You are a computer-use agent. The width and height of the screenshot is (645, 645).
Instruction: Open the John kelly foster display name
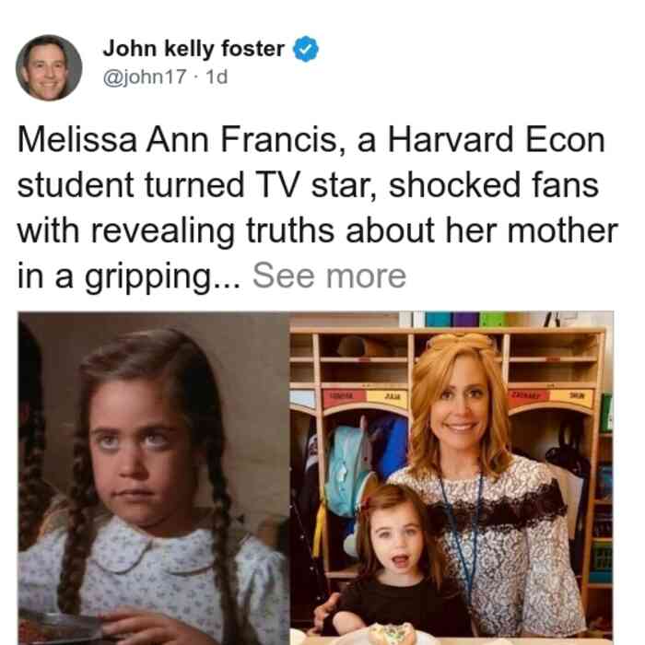pyautogui.click(x=193, y=49)
